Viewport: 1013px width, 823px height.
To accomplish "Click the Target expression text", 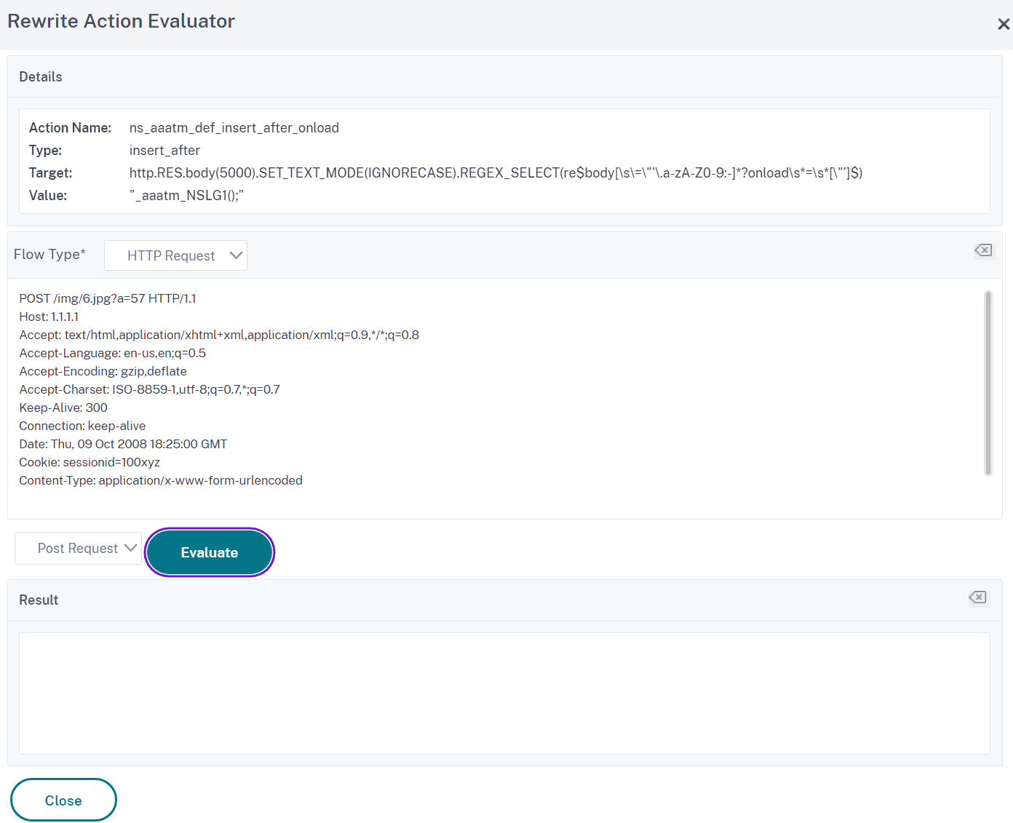I will coord(495,173).
